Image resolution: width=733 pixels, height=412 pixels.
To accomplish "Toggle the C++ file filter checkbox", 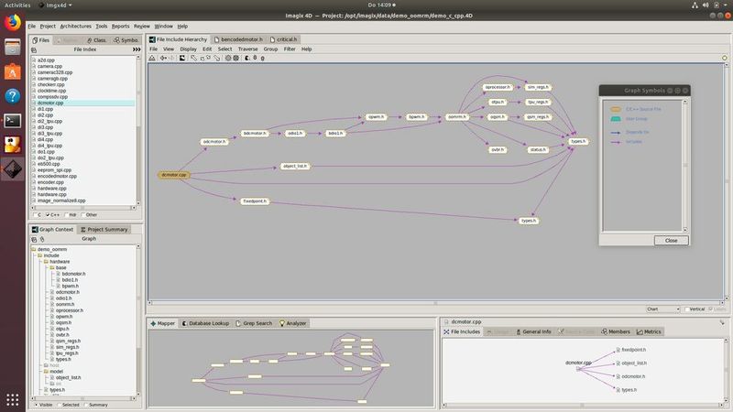I will tap(48, 215).
